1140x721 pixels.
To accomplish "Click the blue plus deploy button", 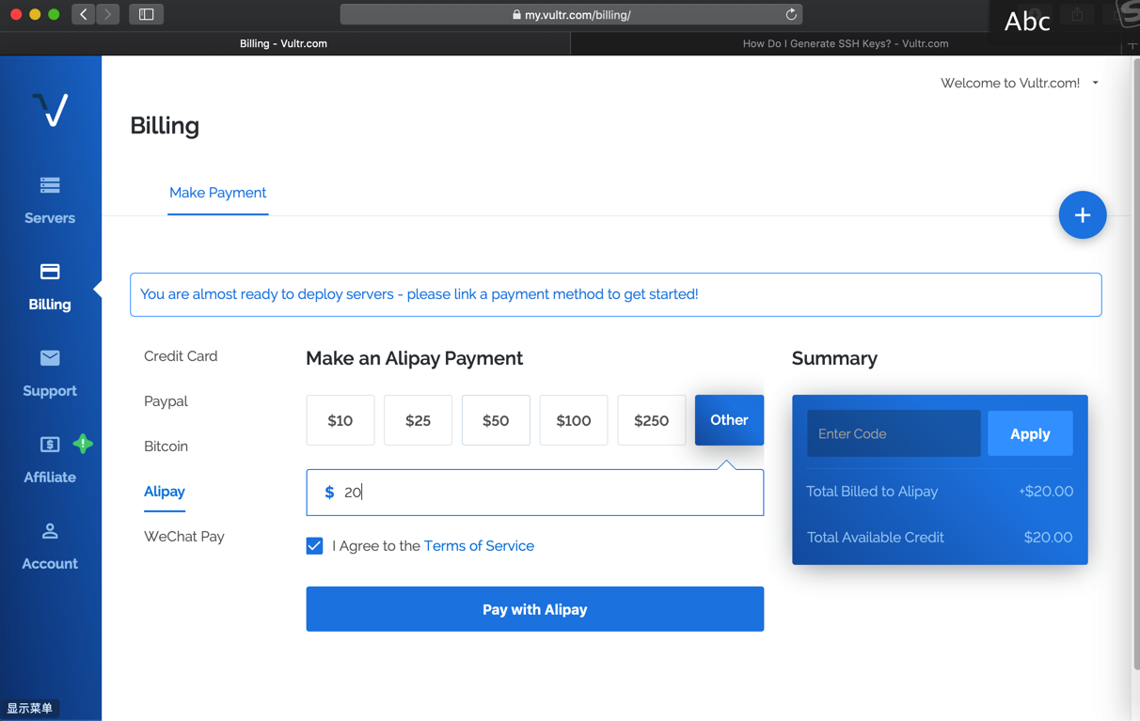I will (x=1082, y=215).
